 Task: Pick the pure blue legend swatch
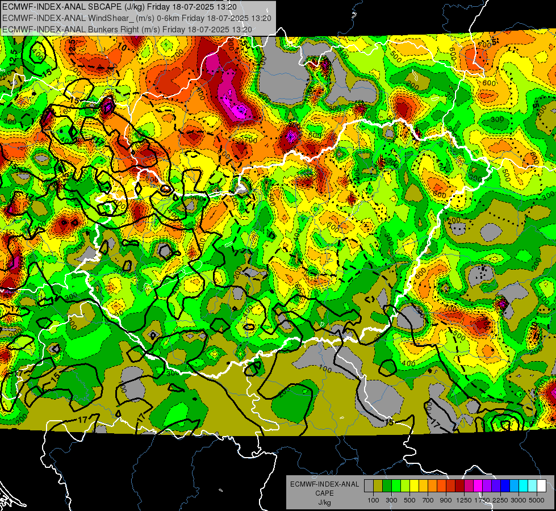pos(505,486)
